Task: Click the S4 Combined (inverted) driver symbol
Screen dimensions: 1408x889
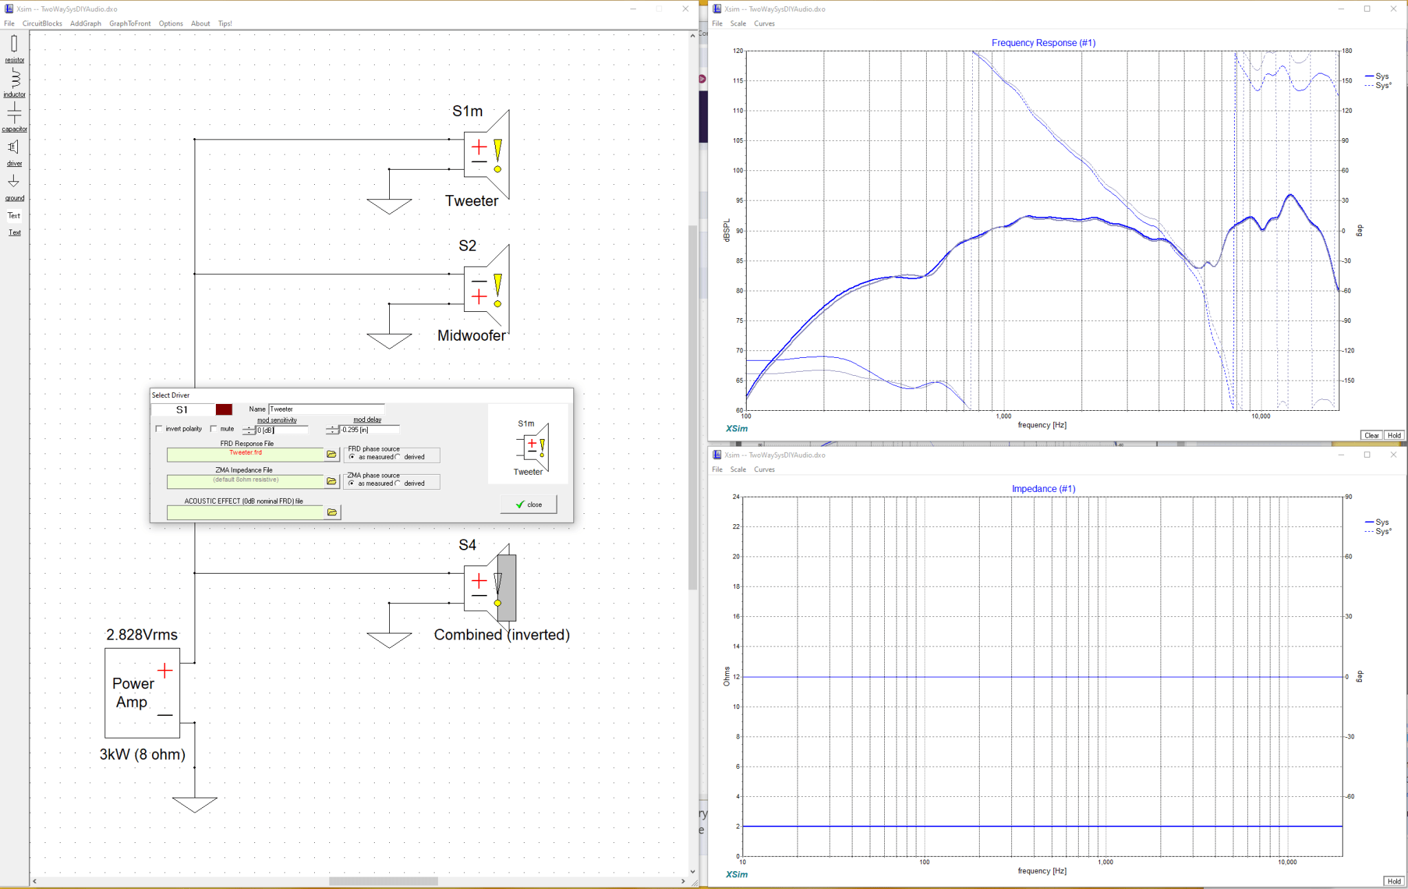Action: (489, 588)
